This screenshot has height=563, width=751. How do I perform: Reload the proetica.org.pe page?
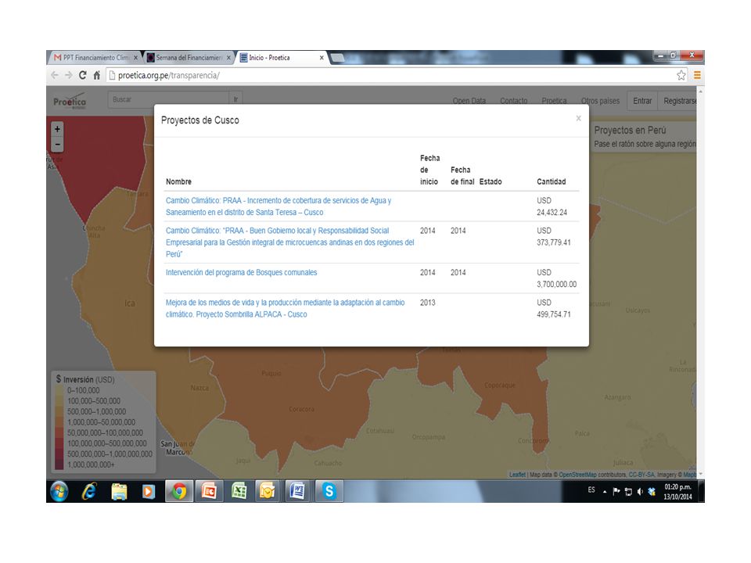(83, 75)
